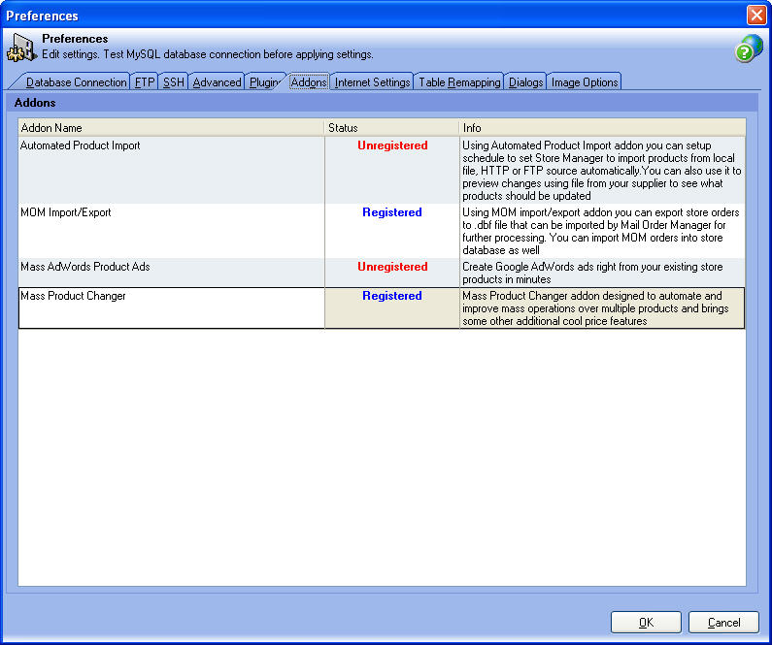Viewport: 772px width, 645px height.
Task: Switch to the Table Remapping tab
Action: pos(459,82)
